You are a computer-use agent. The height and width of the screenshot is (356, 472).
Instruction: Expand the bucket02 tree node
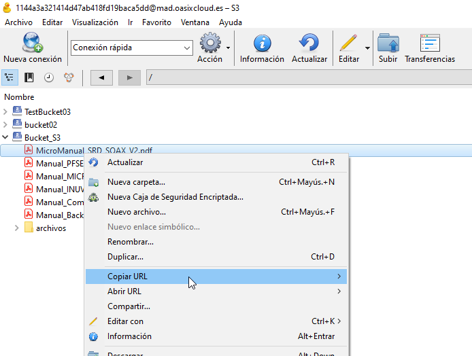coord(6,124)
